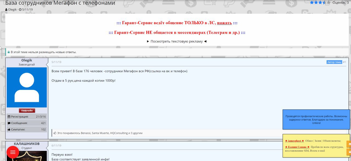Click the 'Студент' rank under КАЛАШНИКОВ
351x161 pixels.
tap(27, 148)
